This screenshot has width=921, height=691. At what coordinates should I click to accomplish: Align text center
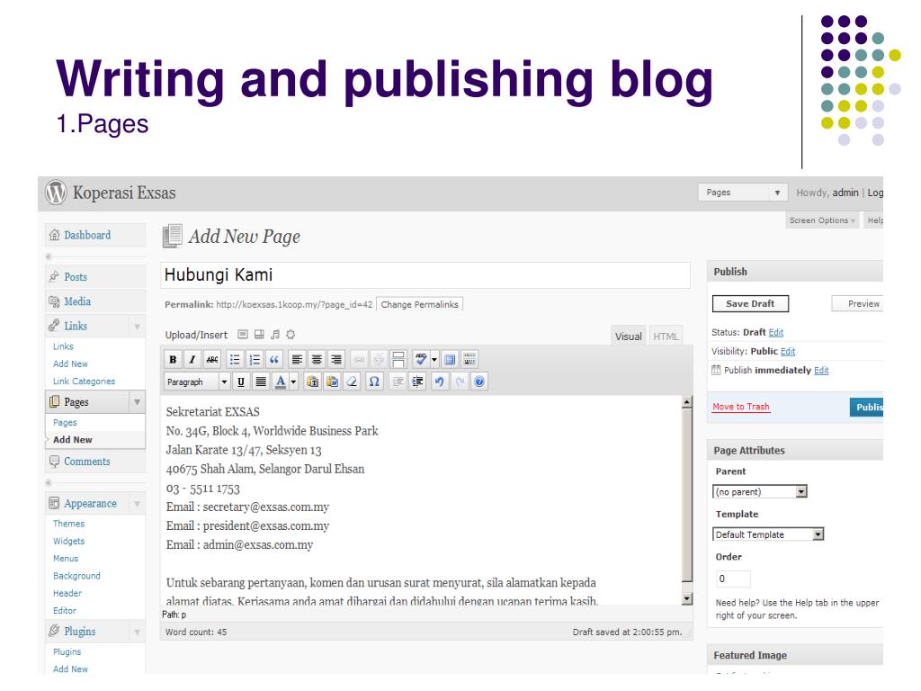317,359
